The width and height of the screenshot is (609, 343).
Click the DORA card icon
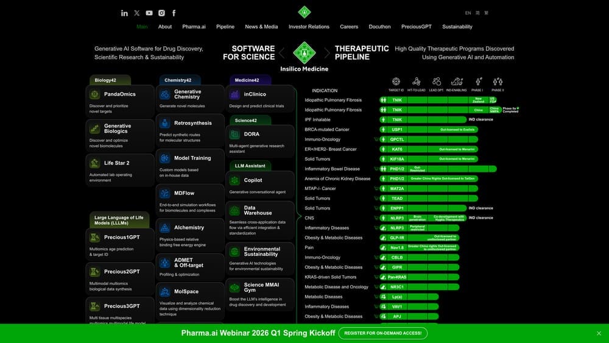click(x=234, y=135)
